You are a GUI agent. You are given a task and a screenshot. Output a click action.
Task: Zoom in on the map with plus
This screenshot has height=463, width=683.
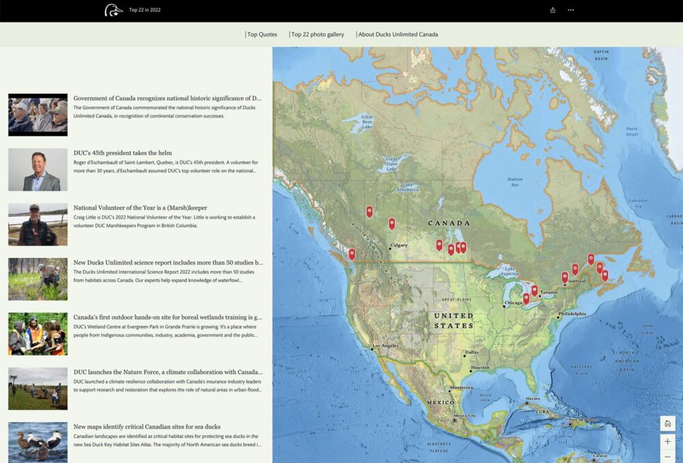[667, 442]
